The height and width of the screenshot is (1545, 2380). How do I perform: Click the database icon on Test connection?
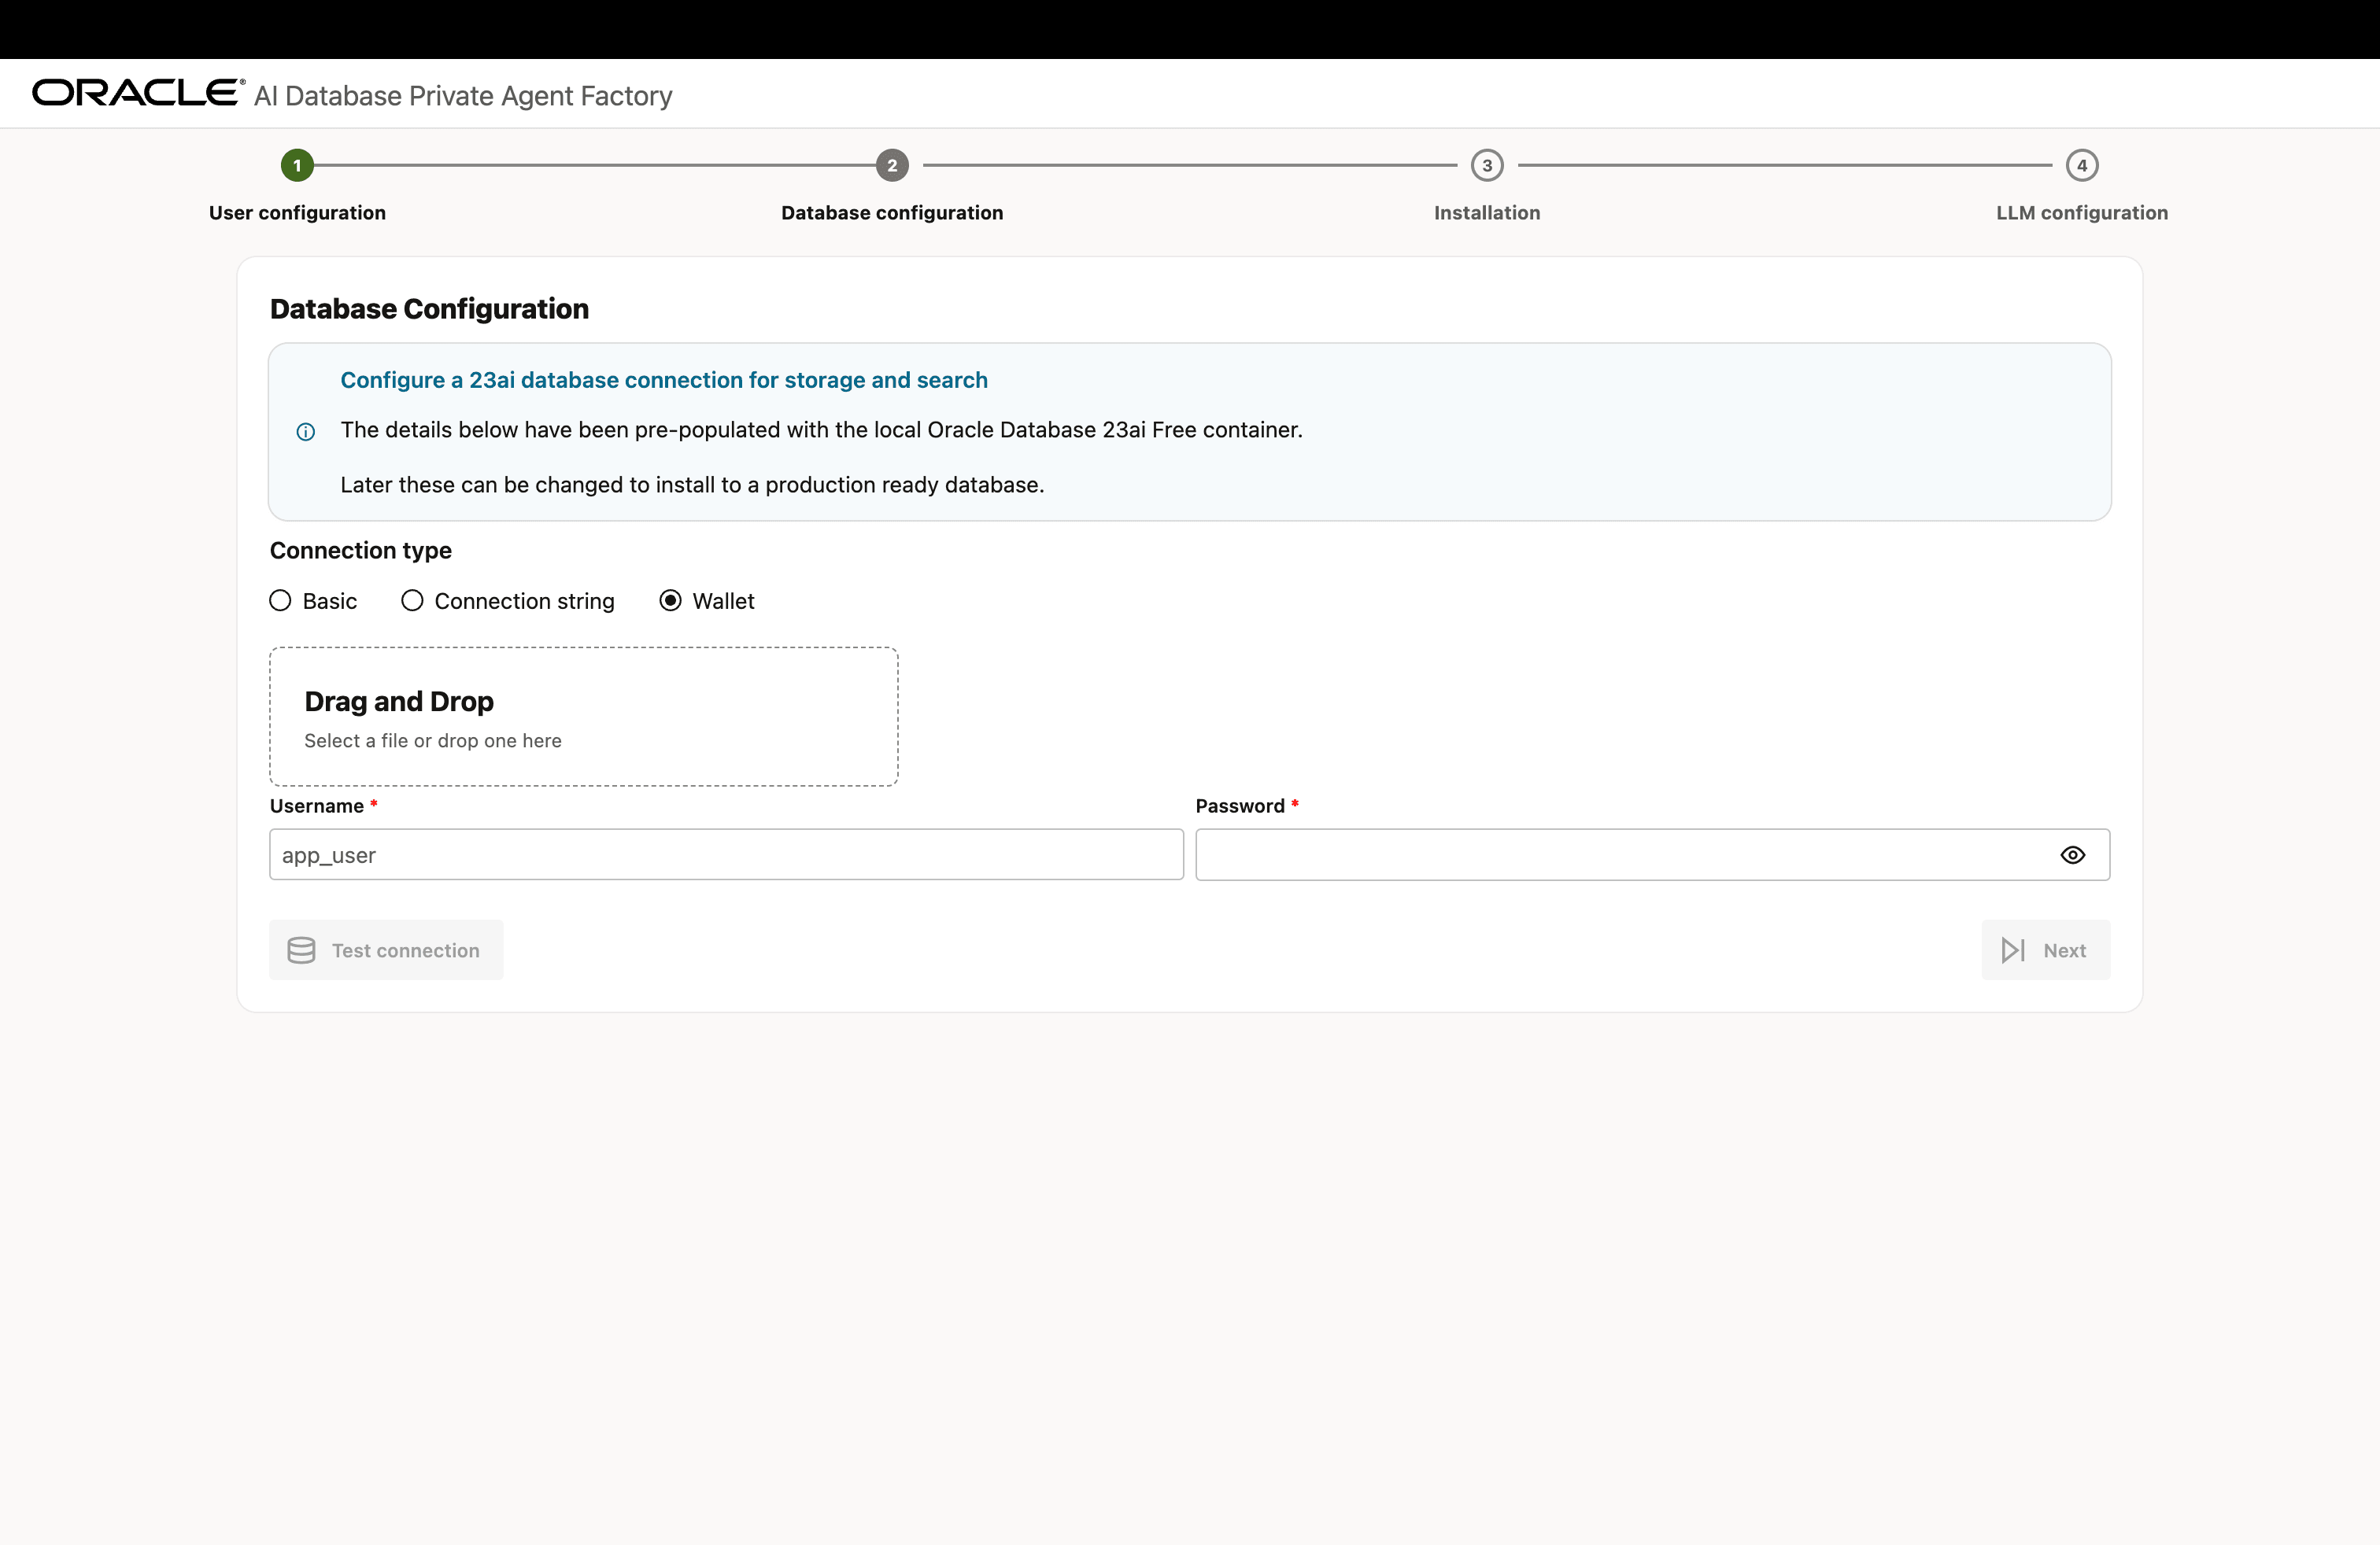click(x=301, y=949)
